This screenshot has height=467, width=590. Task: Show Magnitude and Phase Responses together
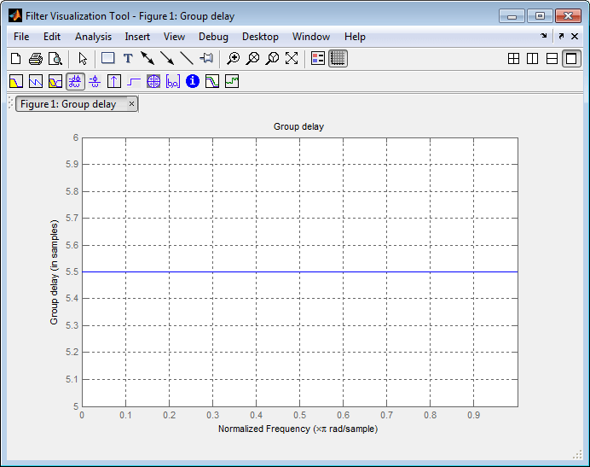point(55,81)
